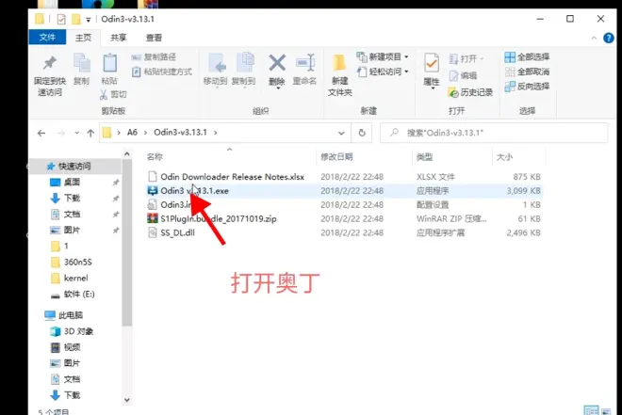Click the Refresh button
The width and height of the screenshot is (622, 415).
pyautogui.click(x=362, y=133)
